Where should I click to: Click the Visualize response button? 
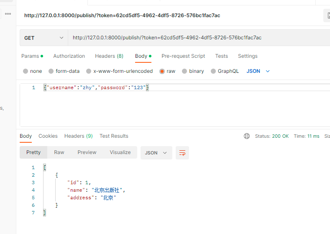pos(120,152)
